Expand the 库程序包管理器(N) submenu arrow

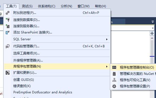click(107, 67)
